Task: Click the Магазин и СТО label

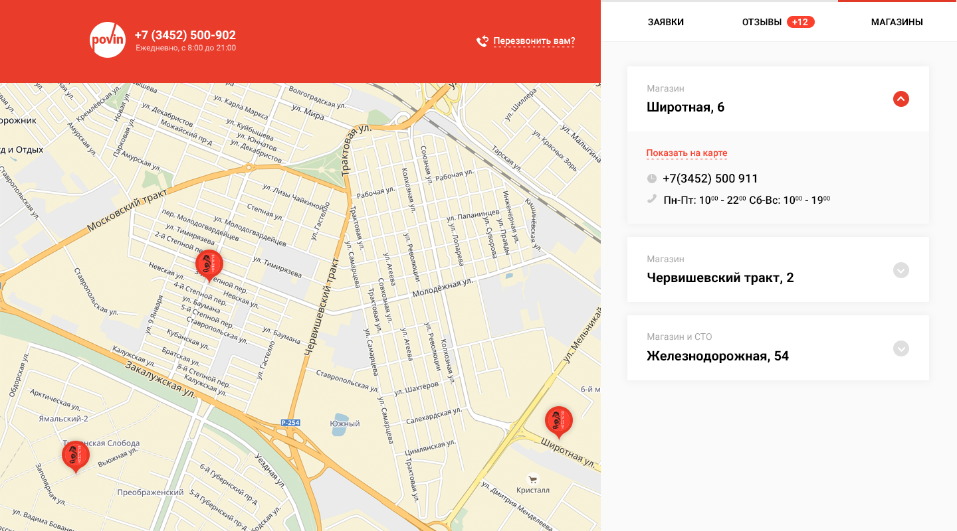Action: 679,337
